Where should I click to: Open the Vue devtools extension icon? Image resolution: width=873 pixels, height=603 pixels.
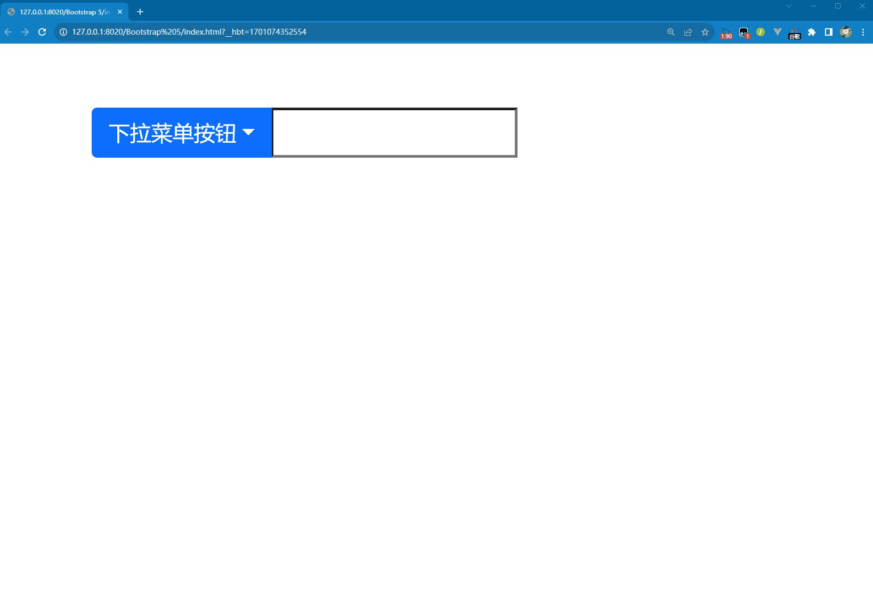pyautogui.click(x=777, y=32)
